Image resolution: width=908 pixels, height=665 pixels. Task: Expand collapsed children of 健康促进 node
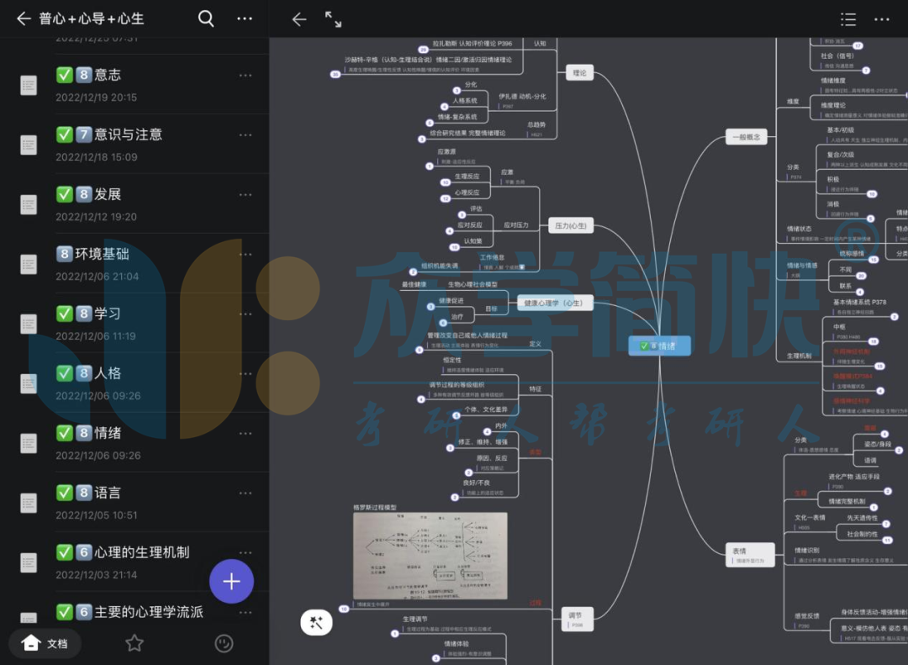coord(430,307)
